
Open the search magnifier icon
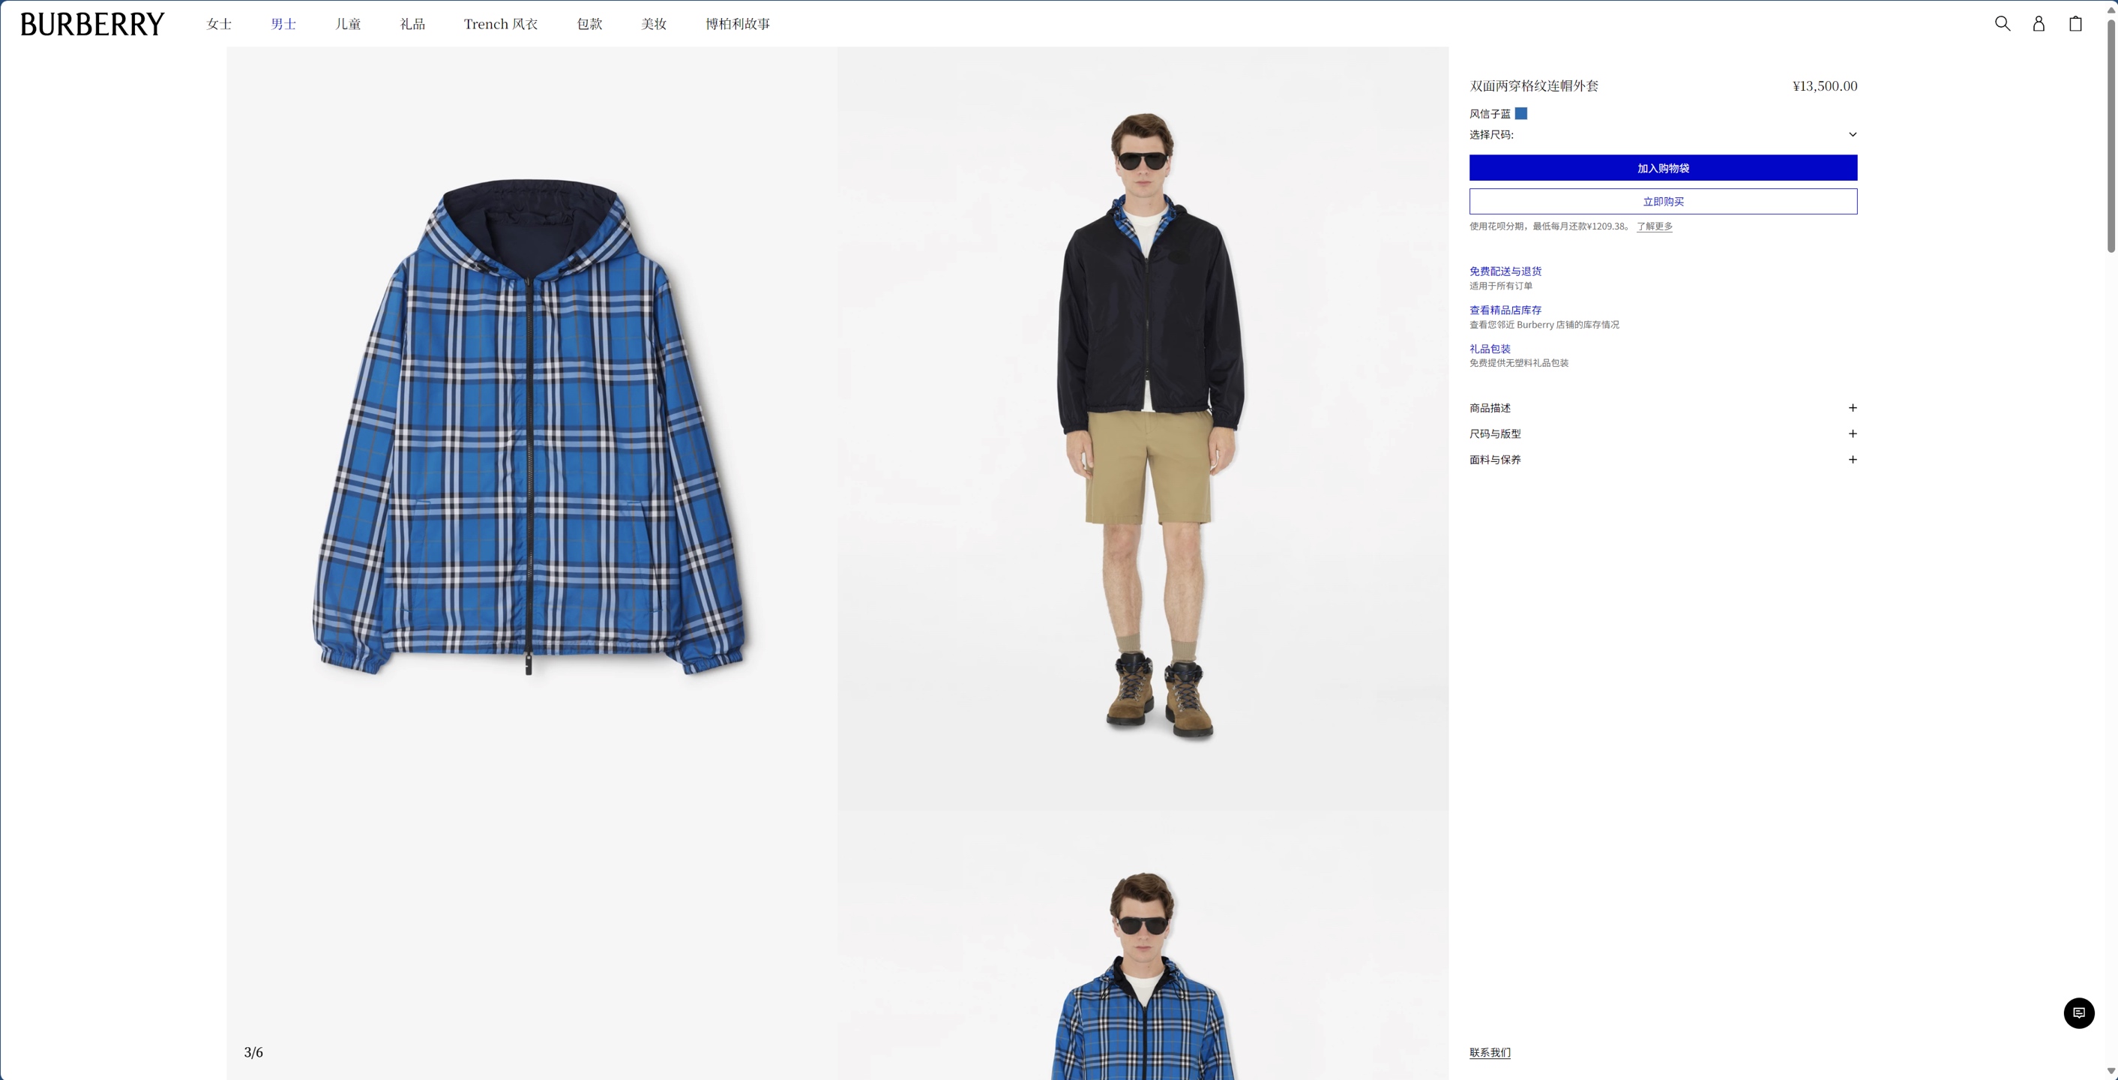point(2002,24)
